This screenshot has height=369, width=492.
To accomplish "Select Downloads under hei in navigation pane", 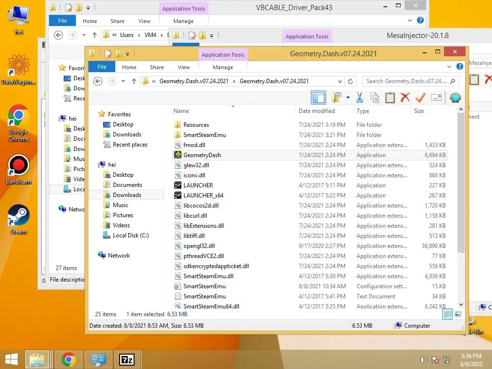I will coord(127,195).
